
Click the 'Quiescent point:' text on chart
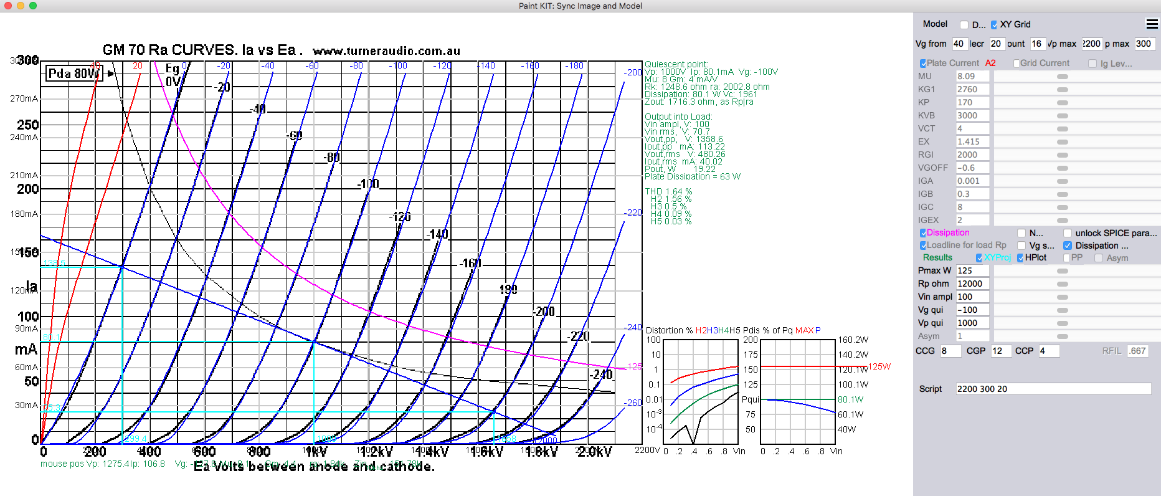(676, 64)
